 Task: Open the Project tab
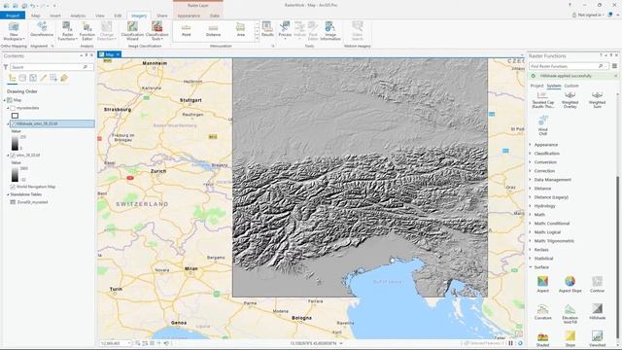click(13, 16)
